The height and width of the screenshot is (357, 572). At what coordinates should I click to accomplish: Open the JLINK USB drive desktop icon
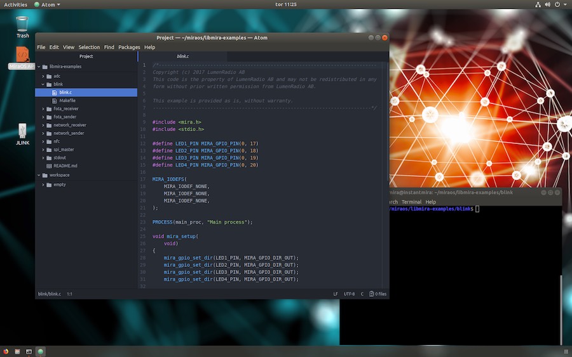(x=22, y=134)
